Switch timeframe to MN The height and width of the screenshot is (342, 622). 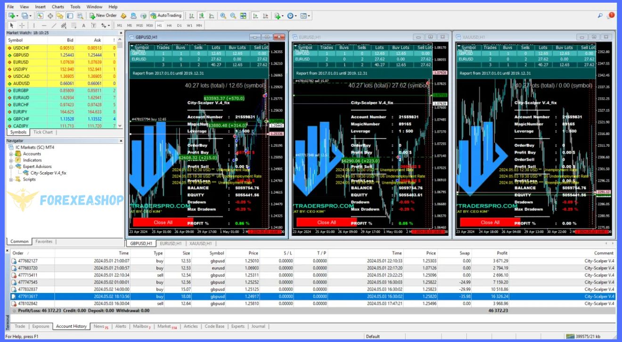[x=199, y=25]
